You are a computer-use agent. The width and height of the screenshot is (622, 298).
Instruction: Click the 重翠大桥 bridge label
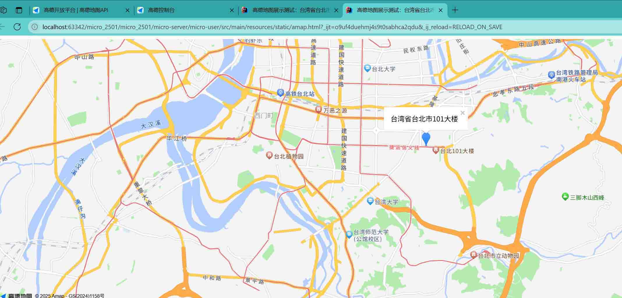click(x=143, y=193)
